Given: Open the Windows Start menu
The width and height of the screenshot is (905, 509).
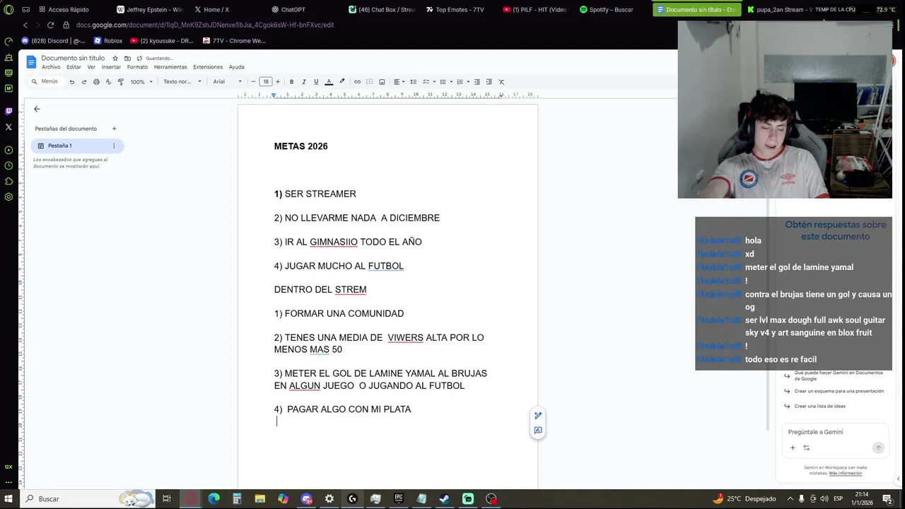Looking at the screenshot, I should (x=9, y=498).
